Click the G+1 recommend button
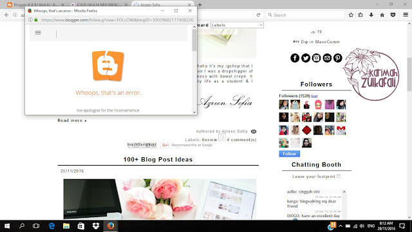The image size is (412, 232). (x=165, y=145)
